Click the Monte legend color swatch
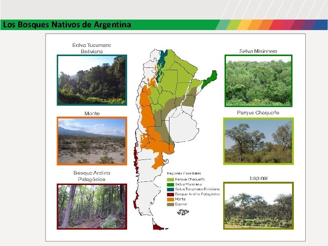This screenshot has height=246, width=328. click(170, 200)
